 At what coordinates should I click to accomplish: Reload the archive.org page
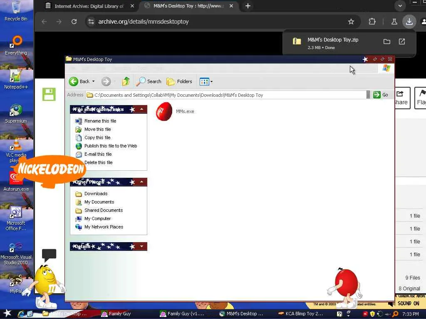[x=74, y=22]
